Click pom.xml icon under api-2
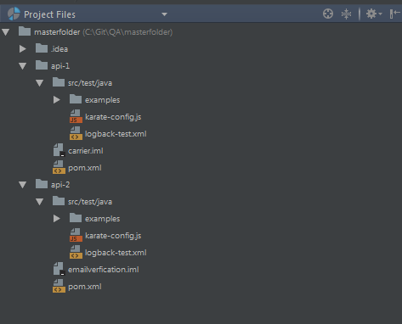The height and width of the screenshot is (324, 402). pyautogui.click(x=59, y=286)
